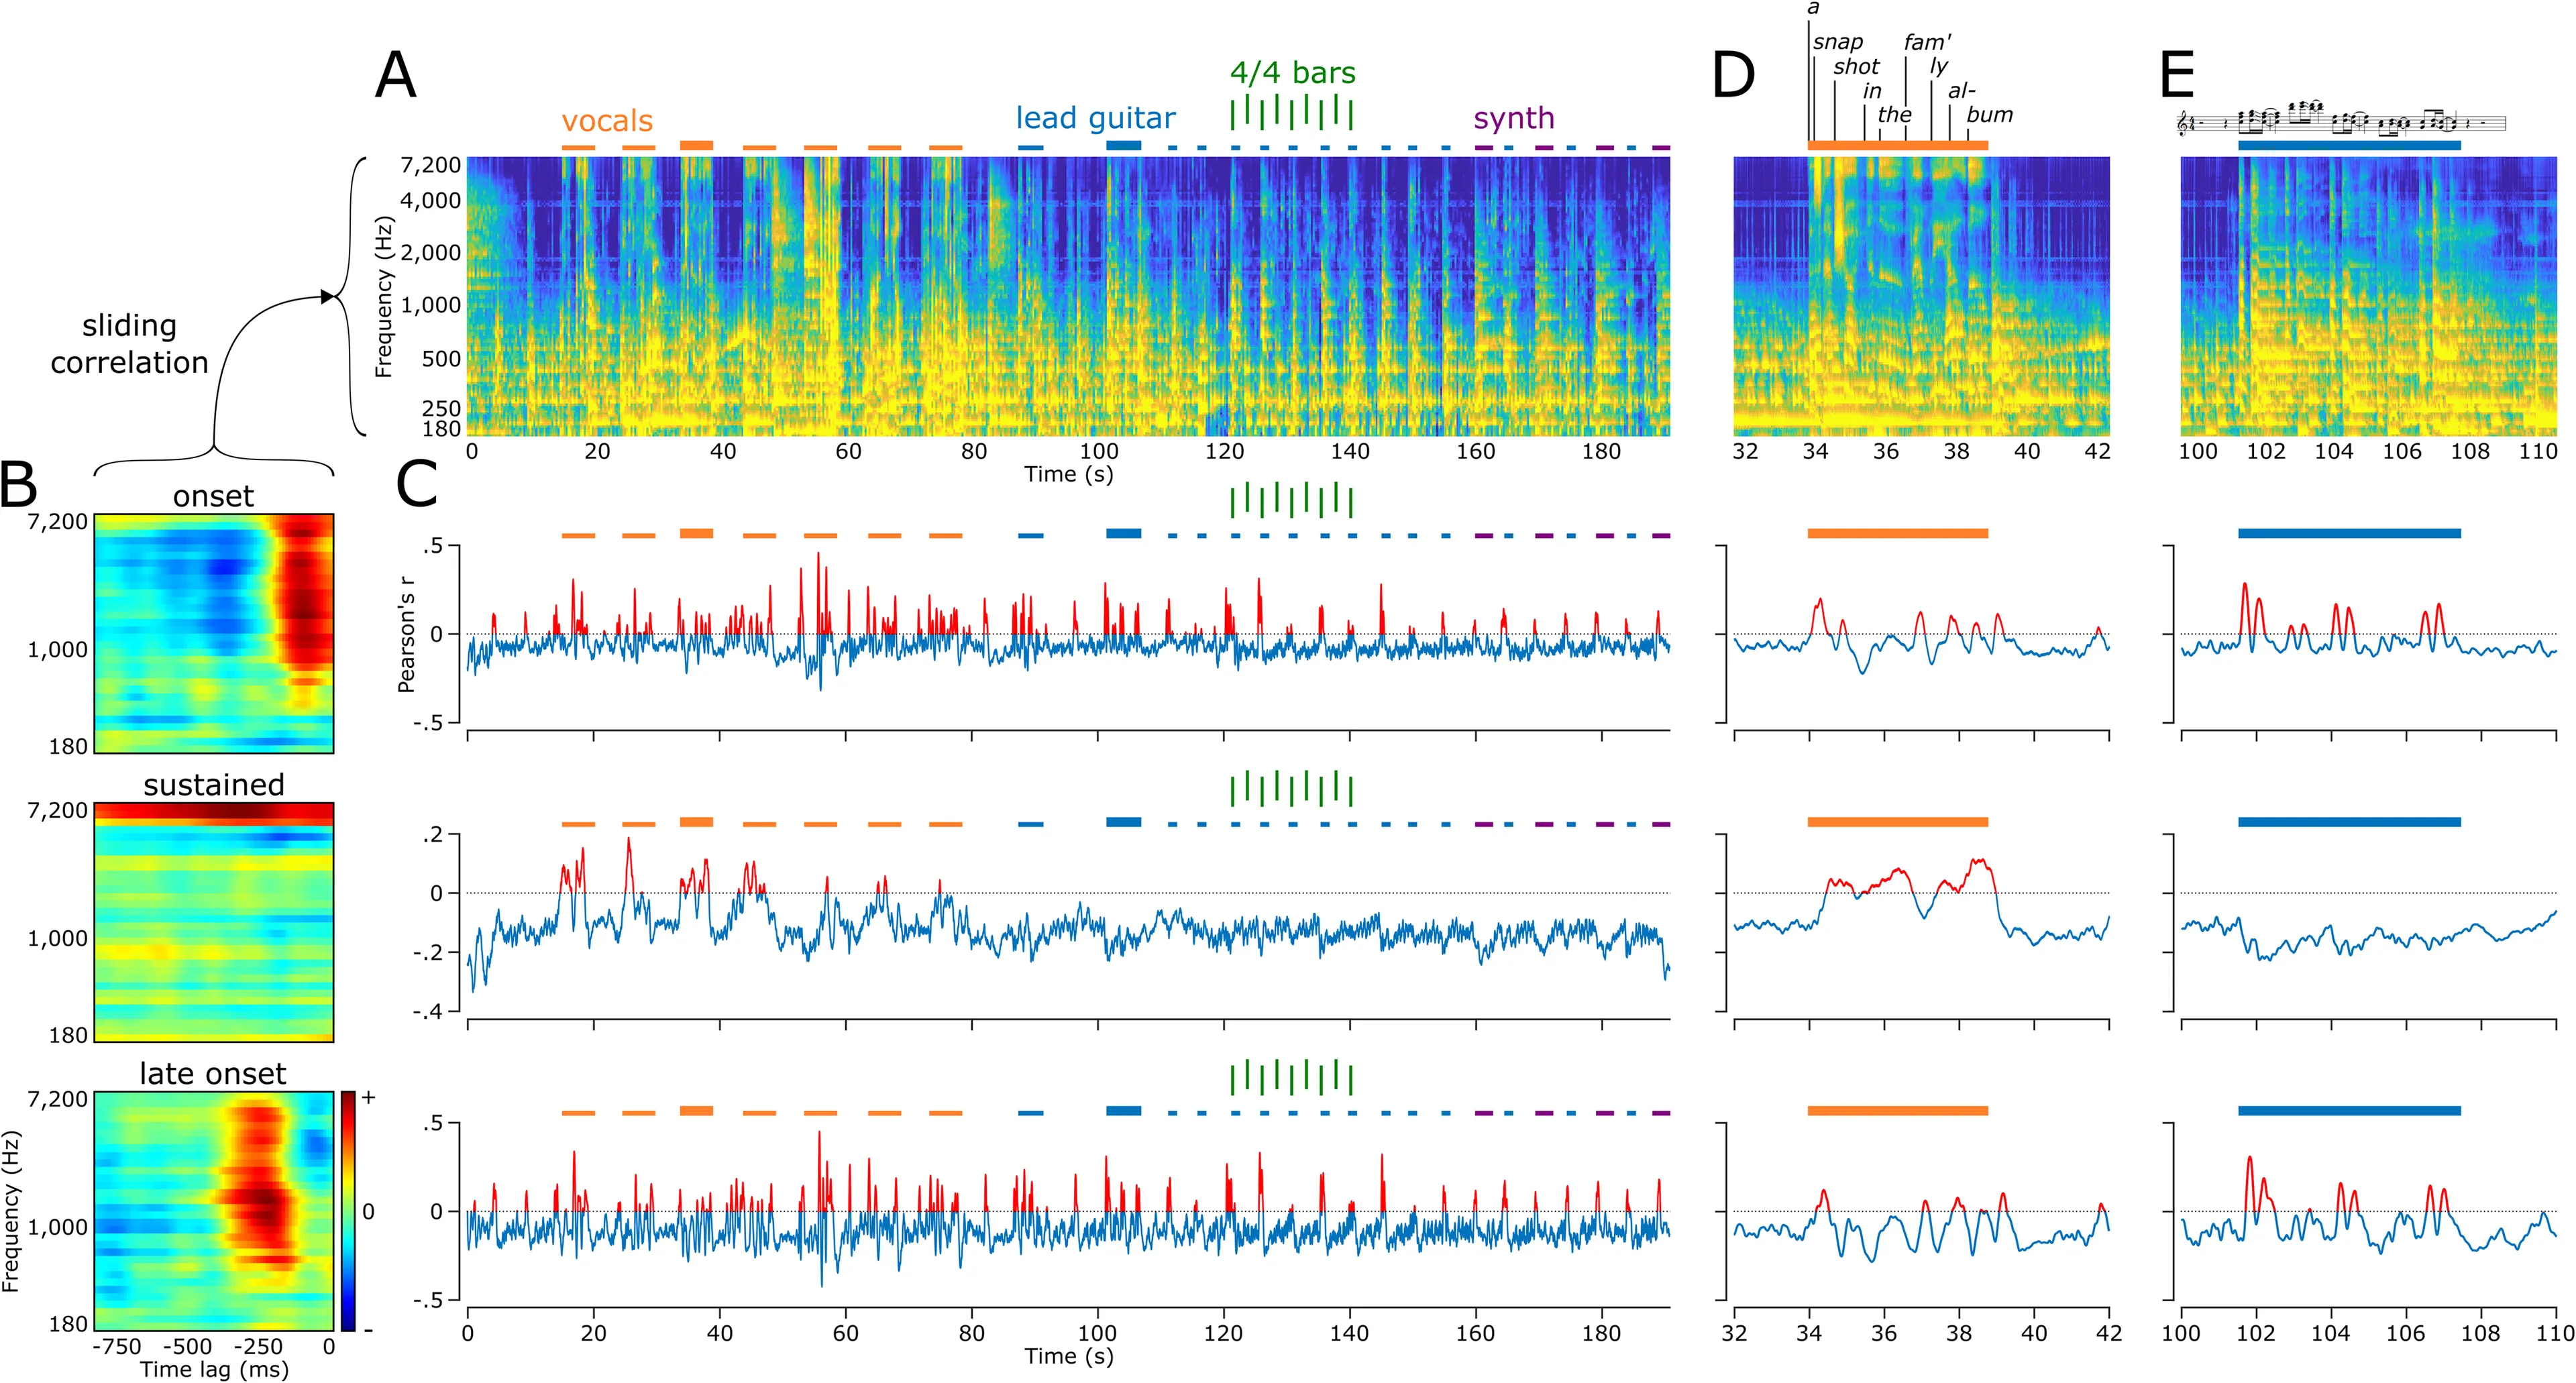Click the thick blue bar above panel E spectrogram
The image size is (2576, 1383).
tap(2349, 146)
